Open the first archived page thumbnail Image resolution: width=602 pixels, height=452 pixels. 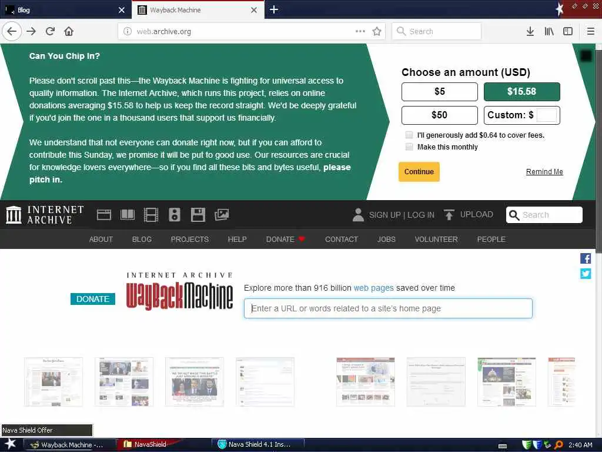[x=53, y=381]
